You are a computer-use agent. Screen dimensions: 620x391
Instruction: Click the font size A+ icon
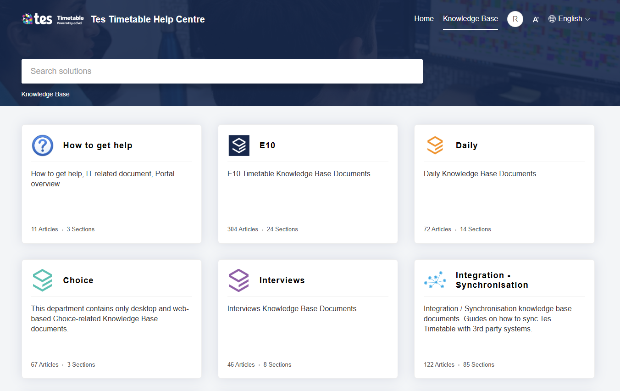535,19
